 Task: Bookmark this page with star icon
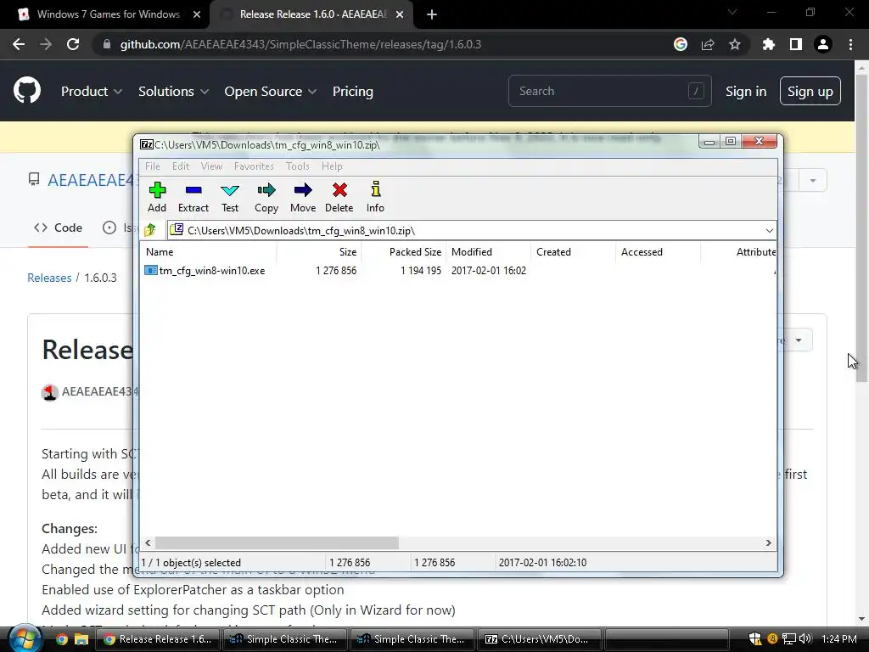[735, 44]
